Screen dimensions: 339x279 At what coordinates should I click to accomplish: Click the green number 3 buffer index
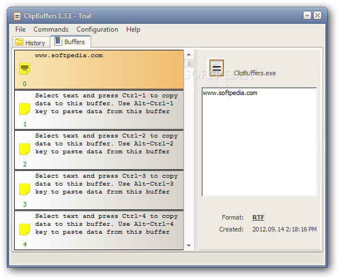[x=25, y=204]
